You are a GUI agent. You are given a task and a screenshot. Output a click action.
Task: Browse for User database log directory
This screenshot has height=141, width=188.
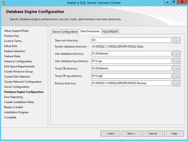[x=177, y=61]
